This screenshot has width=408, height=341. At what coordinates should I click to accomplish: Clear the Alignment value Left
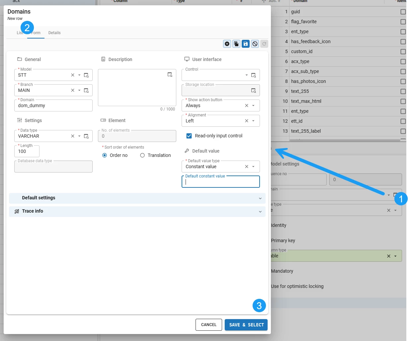click(247, 121)
